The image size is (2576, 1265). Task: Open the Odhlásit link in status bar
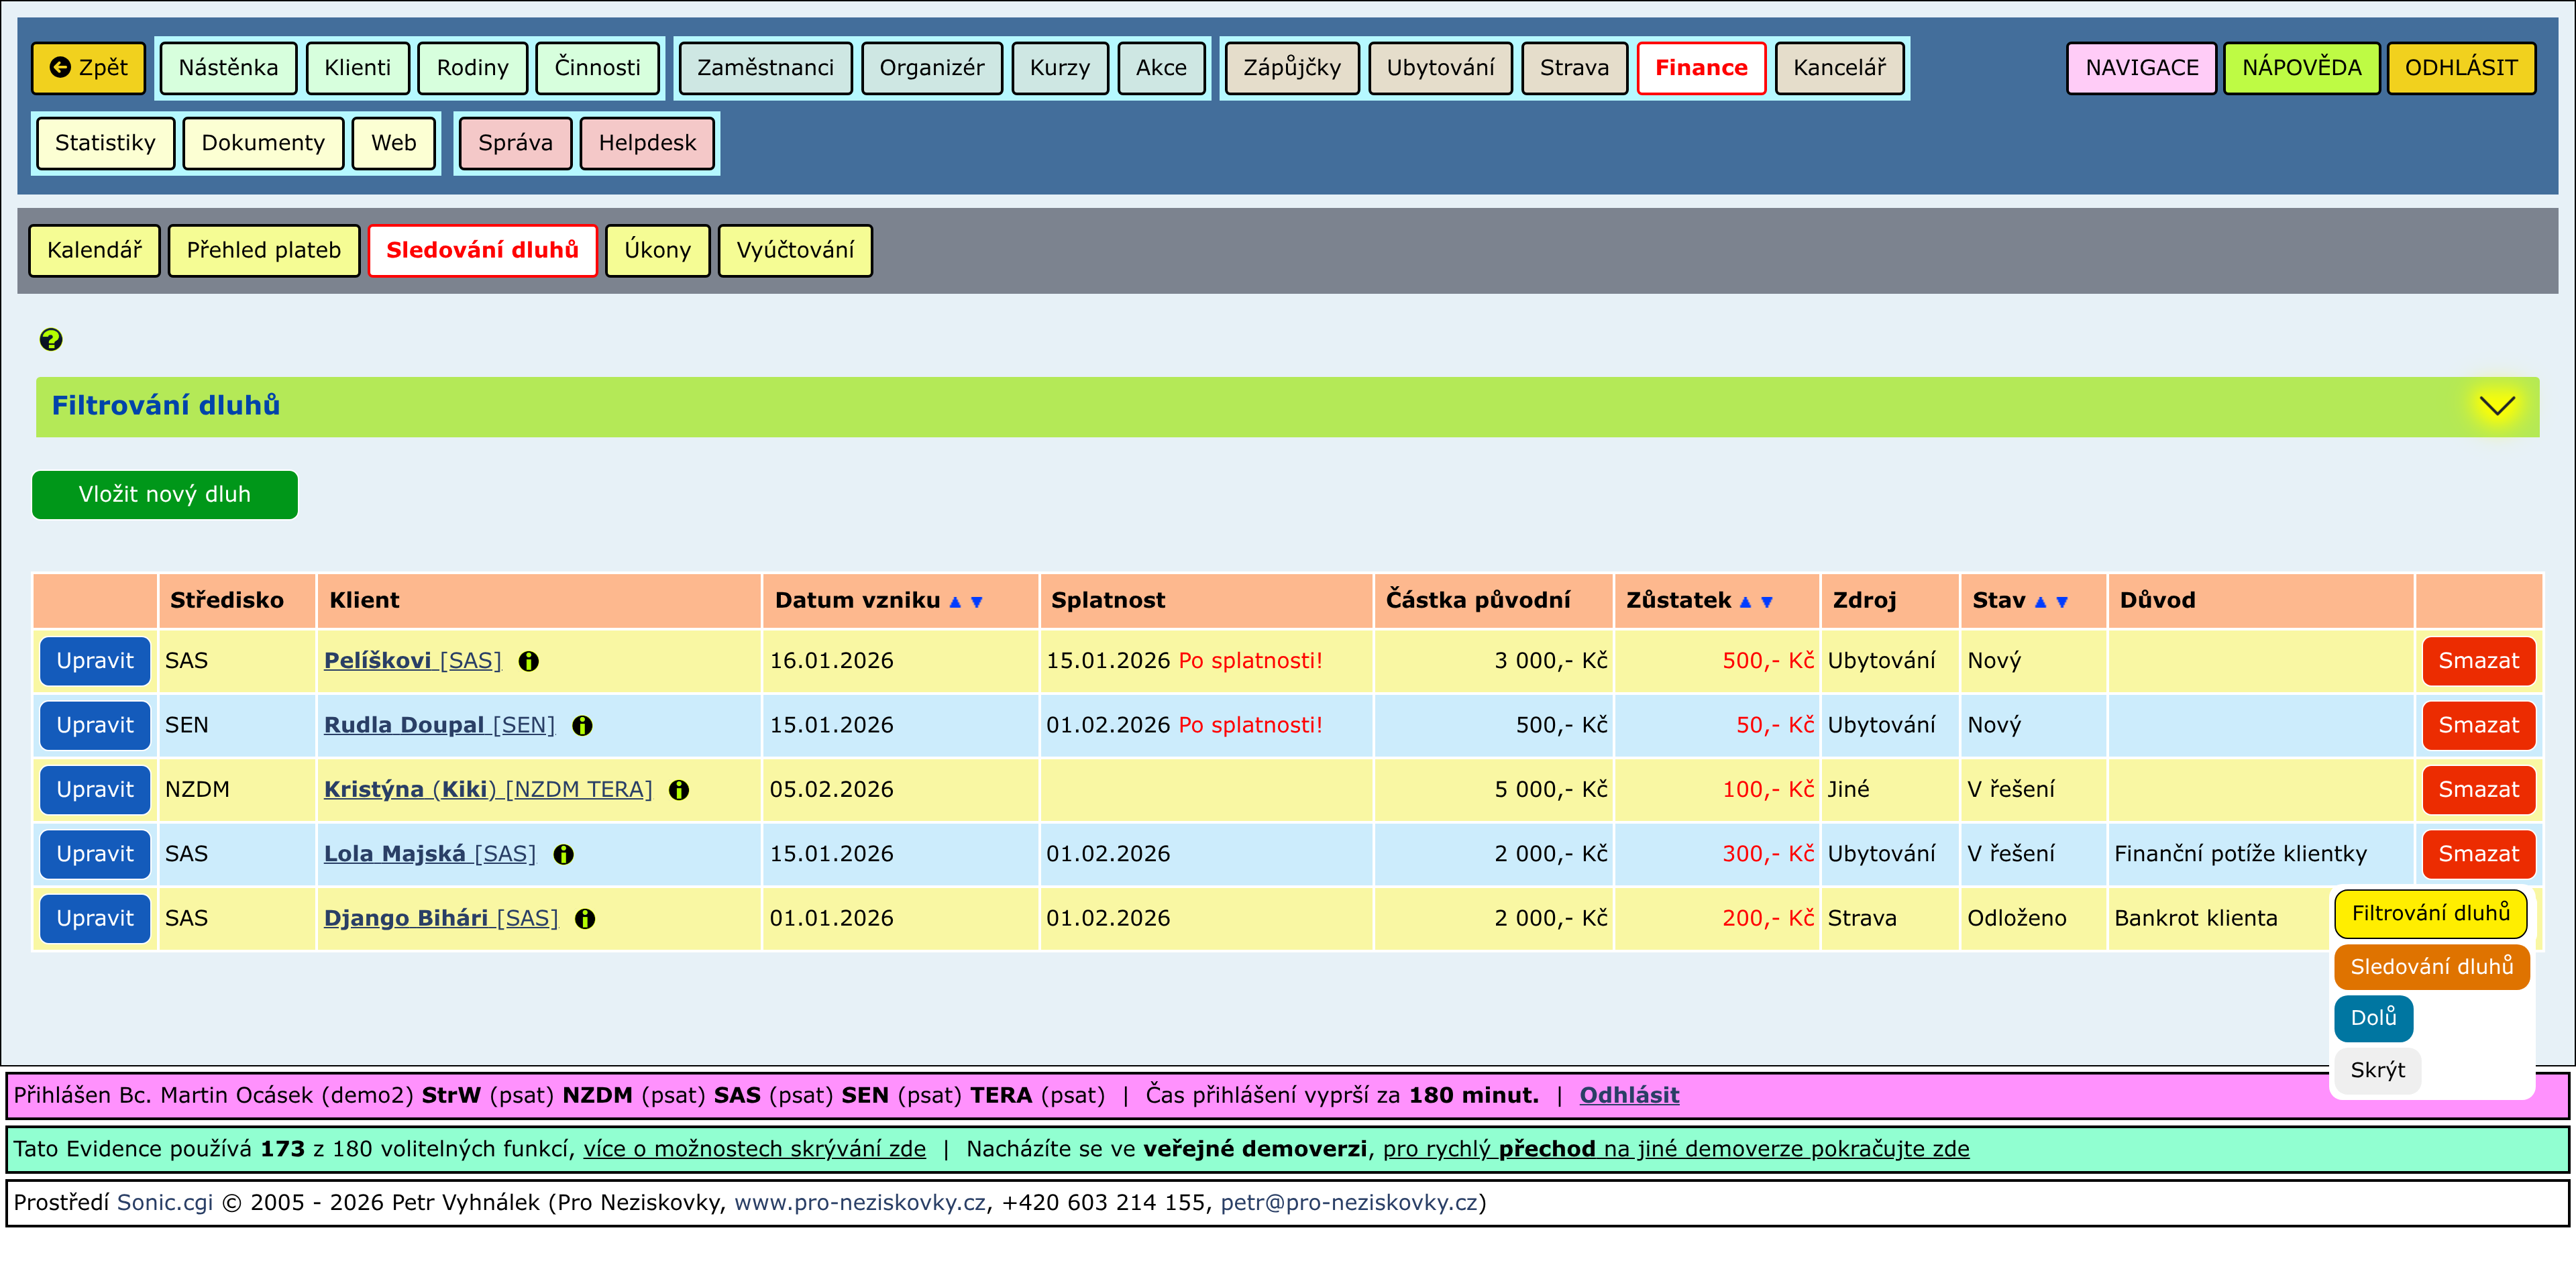tap(1628, 1095)
